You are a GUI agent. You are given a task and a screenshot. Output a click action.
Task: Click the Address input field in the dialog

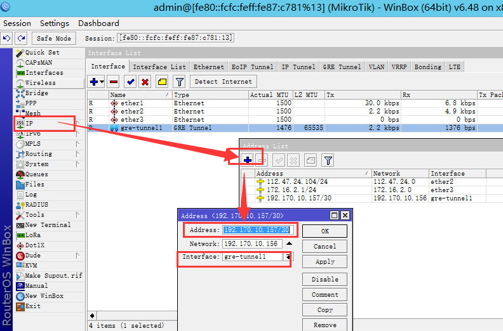click(258, 230)
